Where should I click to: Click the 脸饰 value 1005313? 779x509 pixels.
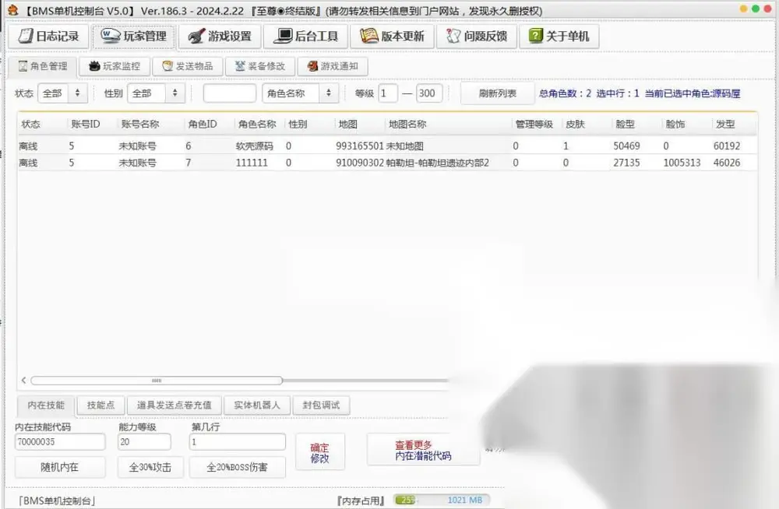tap(682, 163)
